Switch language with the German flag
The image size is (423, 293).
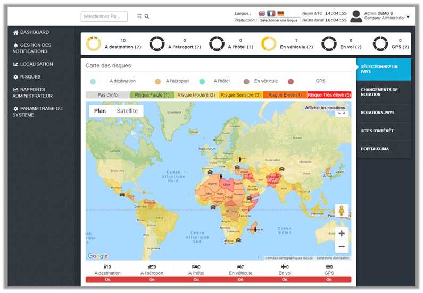tap(280, 13)
